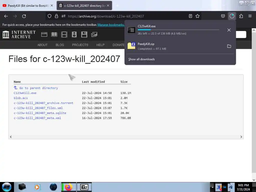Select the c-123w-kill_202407 directory tab
256x192 pixels.
coord(84,5)
